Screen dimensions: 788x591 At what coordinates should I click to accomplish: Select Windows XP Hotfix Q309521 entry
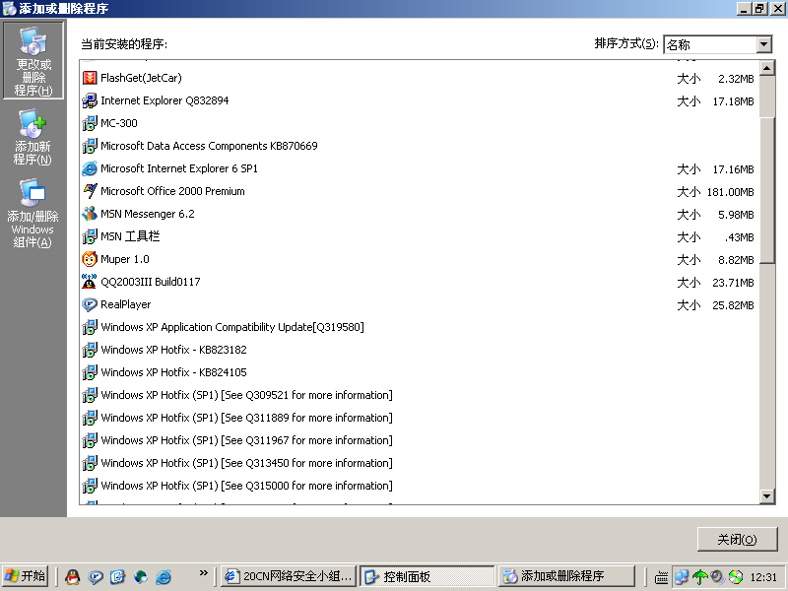point(247,395)
